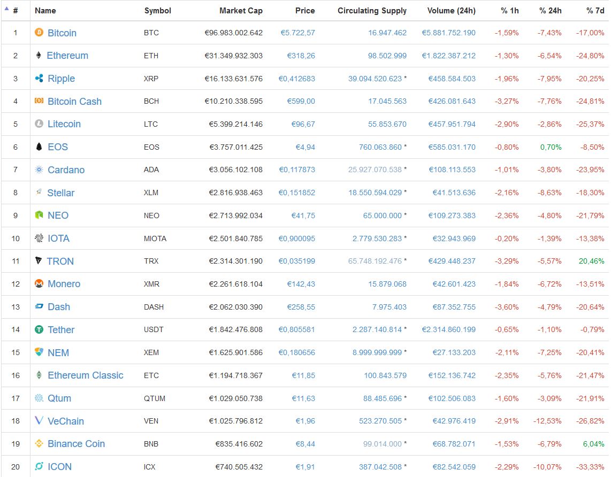The width and height of the screenshot is (611, 477).
Task: Click the NEO green logo icon
Action: tap(39, 215)
